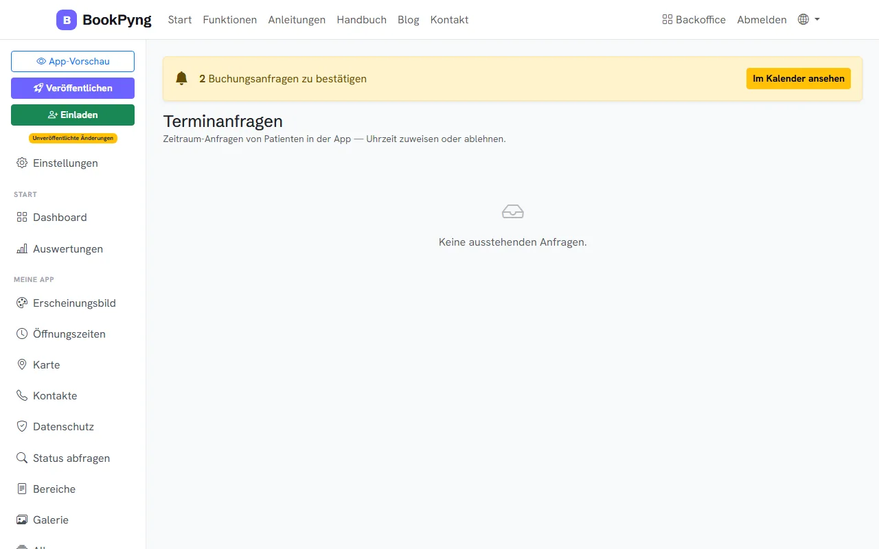Click the BookPyng purple logo icon

(x=67, y=20)
